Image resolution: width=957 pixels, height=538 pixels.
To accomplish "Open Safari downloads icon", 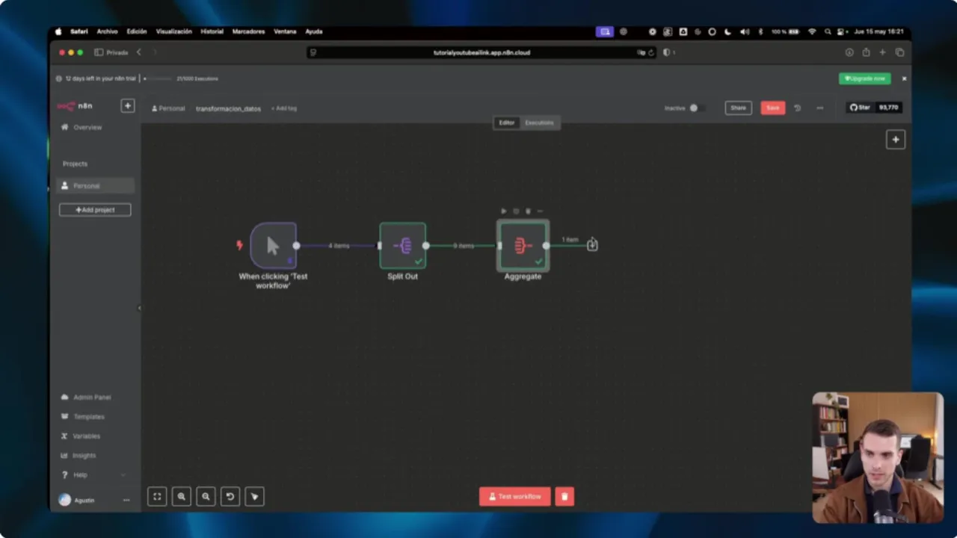I will 849,52.
